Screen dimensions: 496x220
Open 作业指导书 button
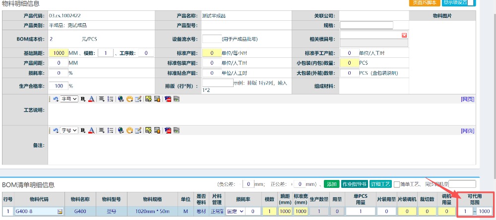click(355, 184)
